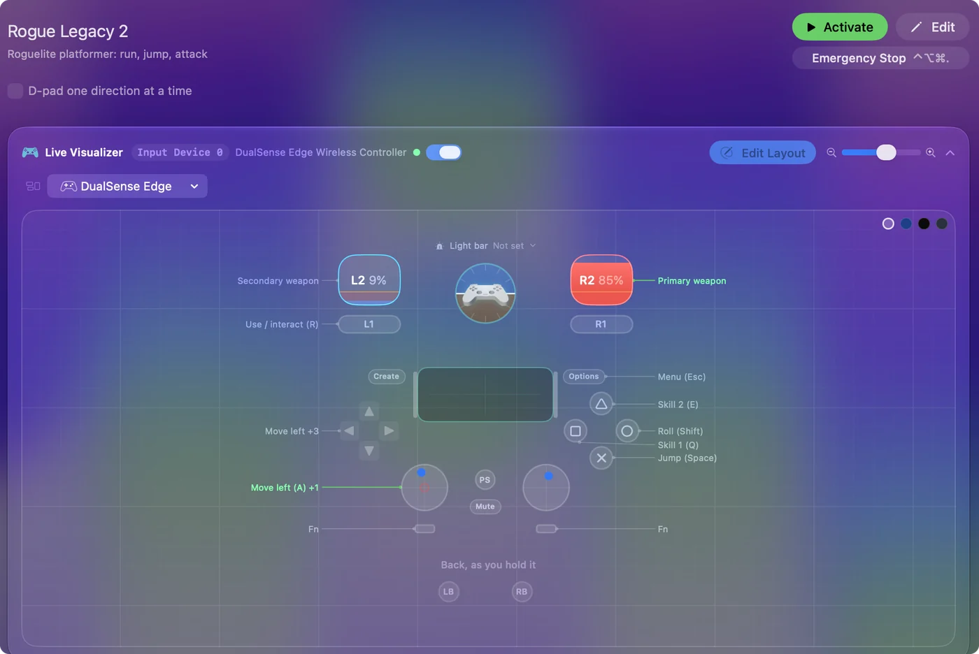Click the L2 trigger
This screenshot has height=654, width=979.
coord(369,280)
